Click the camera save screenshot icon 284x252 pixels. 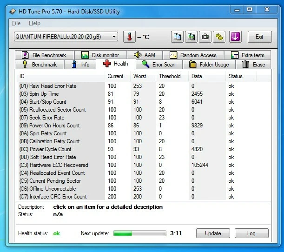205,37
